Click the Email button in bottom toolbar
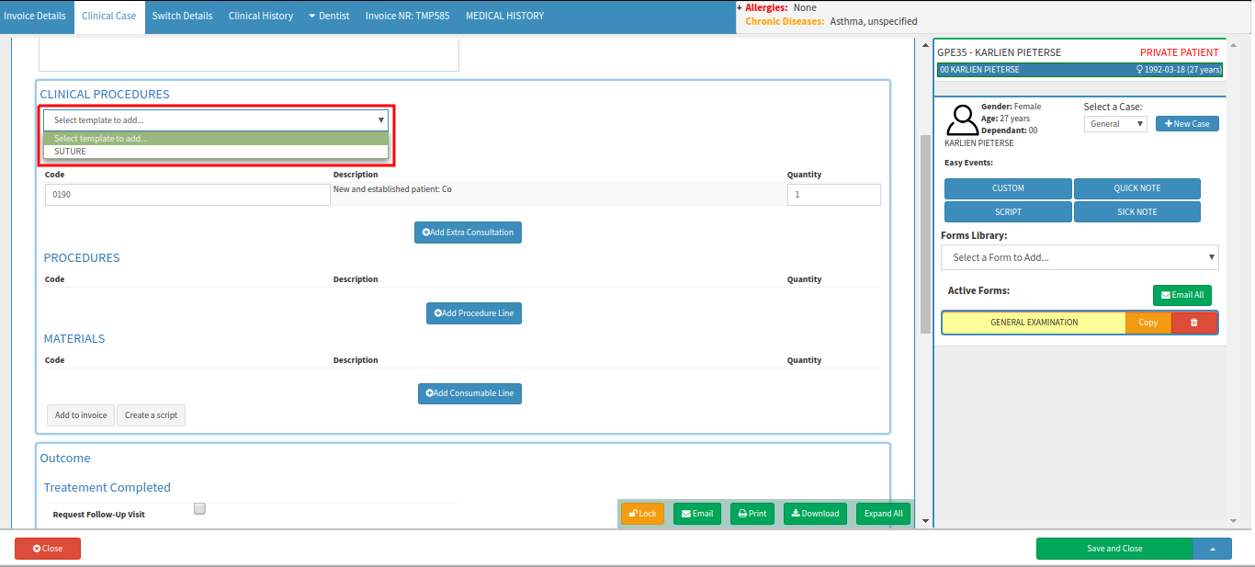The image size is (1255, 567). click(696, 514)
